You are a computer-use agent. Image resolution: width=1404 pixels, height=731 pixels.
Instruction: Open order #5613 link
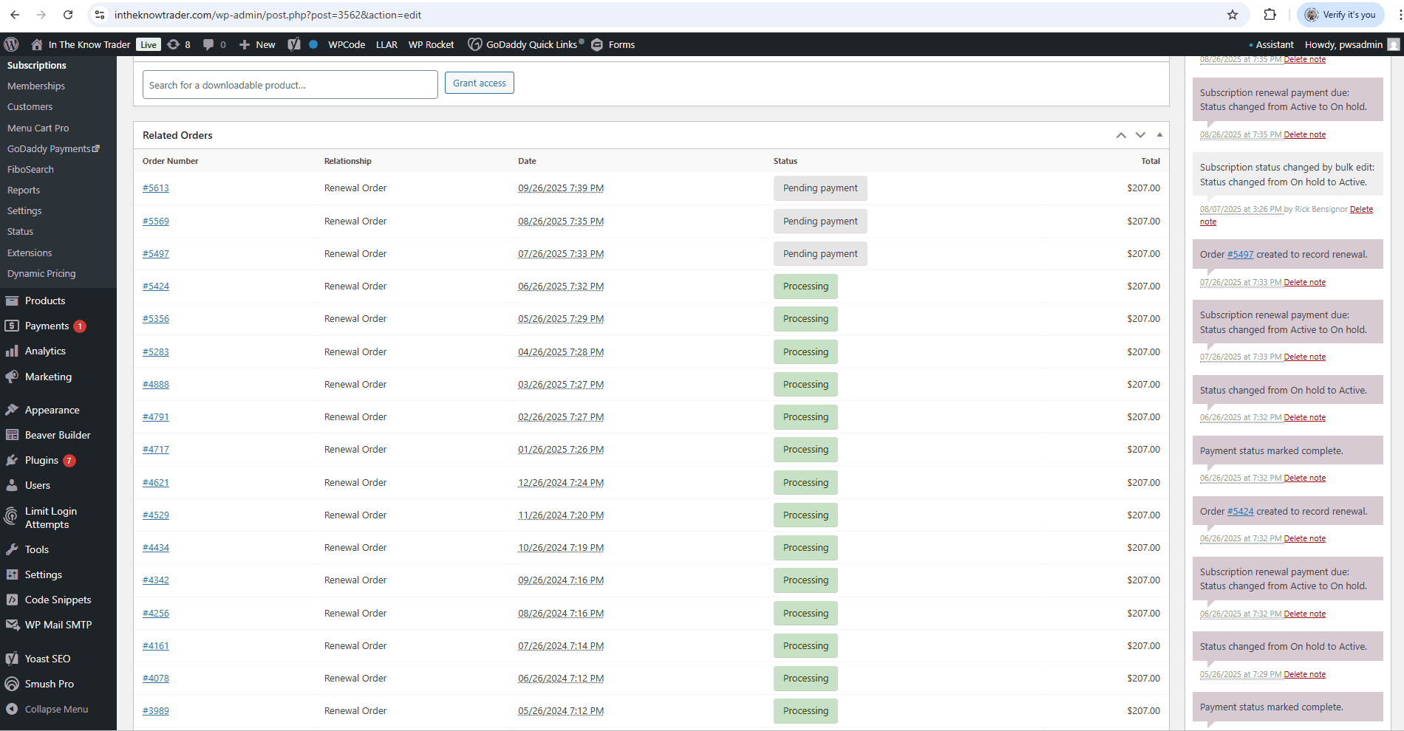pos(156,188)
